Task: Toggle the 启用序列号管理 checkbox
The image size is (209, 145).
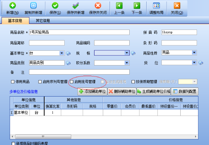Action: tap(40, 81)
